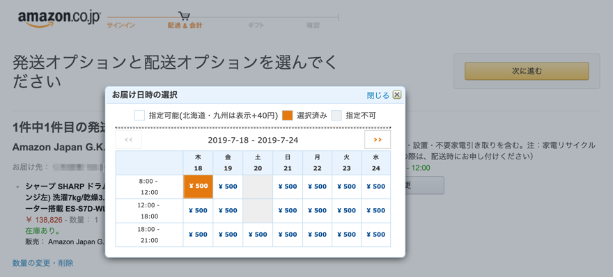Select Monday 22 slot 12:00-18:00
The height and width of the screenshot is (277, 613).
317,211
